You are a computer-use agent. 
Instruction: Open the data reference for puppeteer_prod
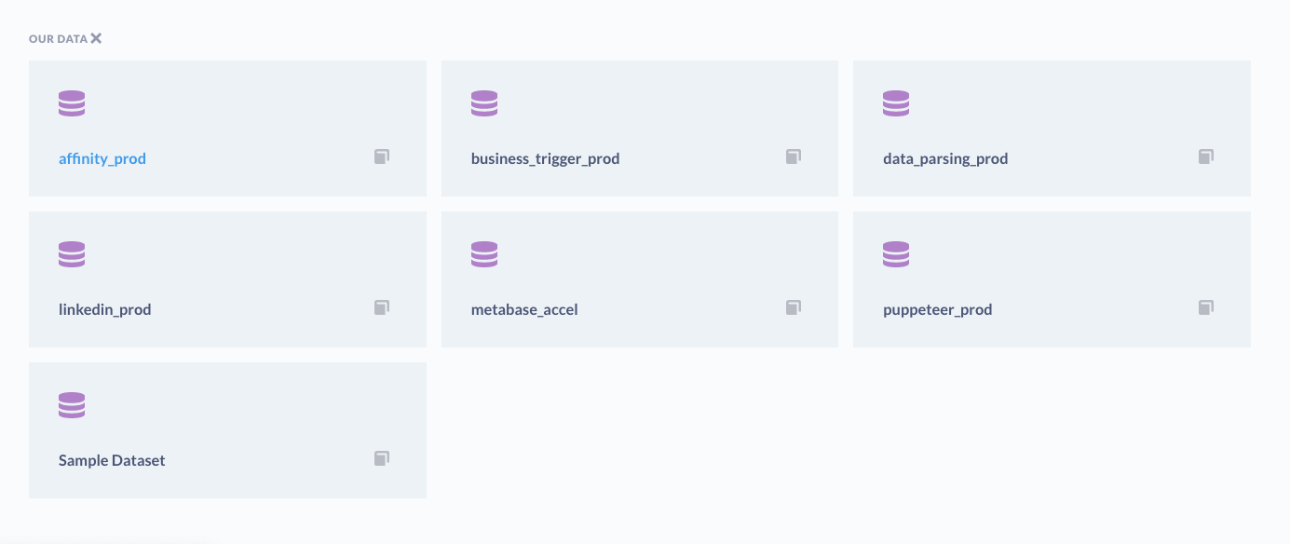(x=1206, y=307)
